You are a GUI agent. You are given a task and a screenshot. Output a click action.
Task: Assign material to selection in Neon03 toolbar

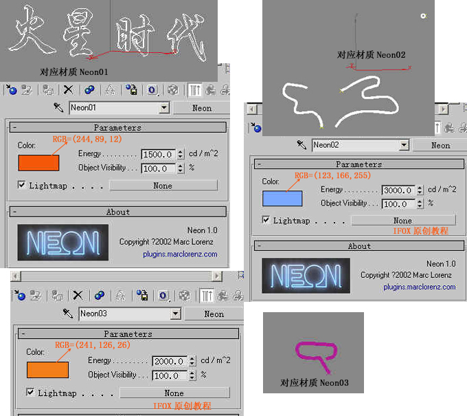click(x=57, y=295)
